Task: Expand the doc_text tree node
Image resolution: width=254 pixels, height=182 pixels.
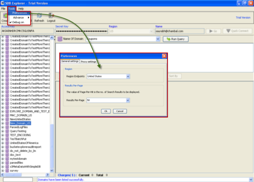Action: 2,155
